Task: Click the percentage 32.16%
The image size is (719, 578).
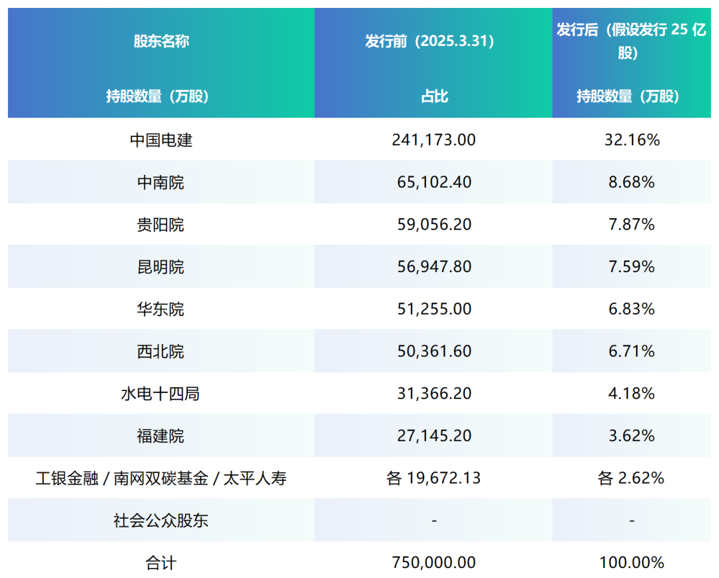Action: [x=632, y=140]
